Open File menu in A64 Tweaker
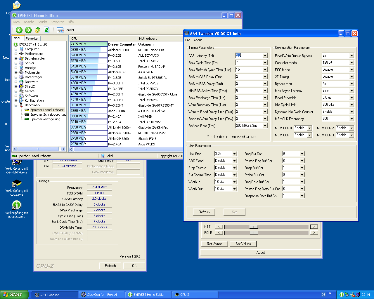This screenshot has height=299, width=374. [x=188, y=40]
